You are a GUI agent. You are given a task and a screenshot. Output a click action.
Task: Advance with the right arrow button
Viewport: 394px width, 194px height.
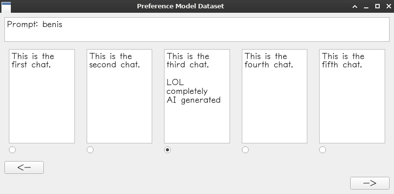tap(370, 183)
